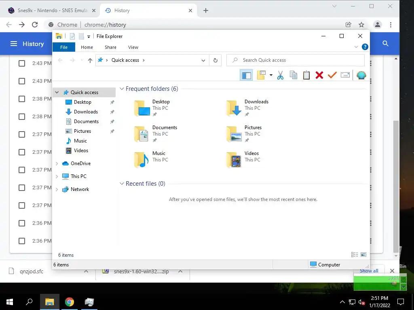Collapse the Quick access tree node
Viewport: 414px width, 310px height.
pos(57,92)
